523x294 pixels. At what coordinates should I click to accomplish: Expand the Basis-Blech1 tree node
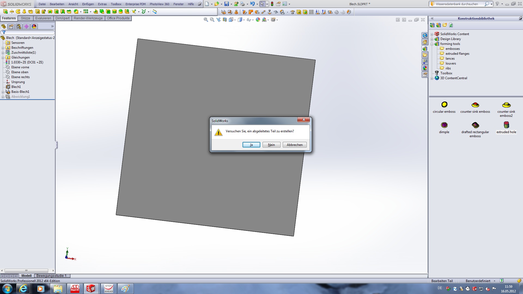(3, 92)
